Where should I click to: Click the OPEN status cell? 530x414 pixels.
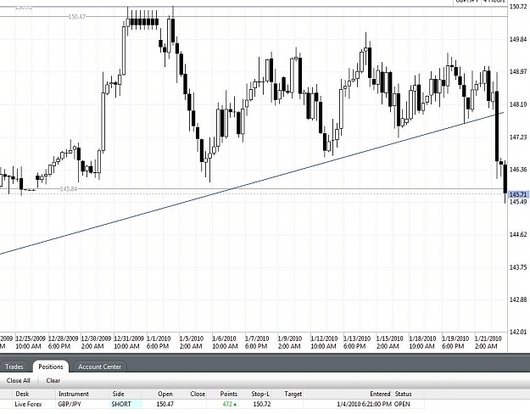click(402, 404)
